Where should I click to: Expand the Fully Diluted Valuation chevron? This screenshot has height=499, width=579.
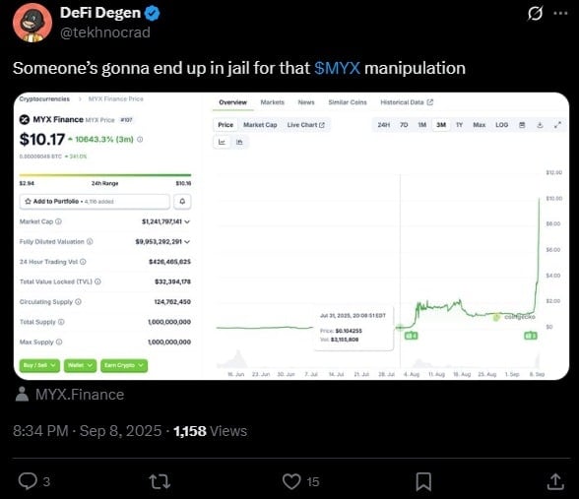(187, 242)
